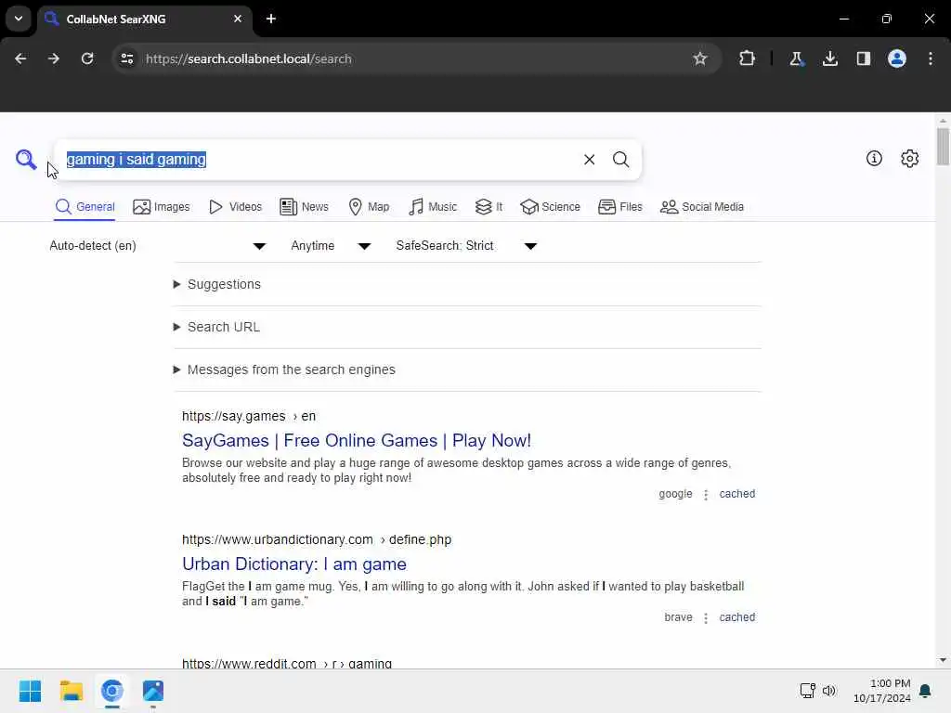Image resolution: width=951 pixels, height=713 pixels.
Task: Open the volume tray icon
Action: pyautogui.click(x=829, y=691)
